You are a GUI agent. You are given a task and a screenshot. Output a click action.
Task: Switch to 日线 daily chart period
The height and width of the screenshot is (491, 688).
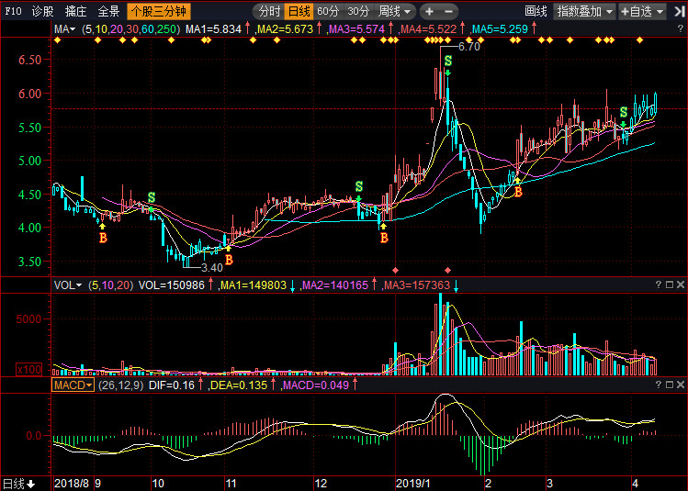[x=299, y=12]
